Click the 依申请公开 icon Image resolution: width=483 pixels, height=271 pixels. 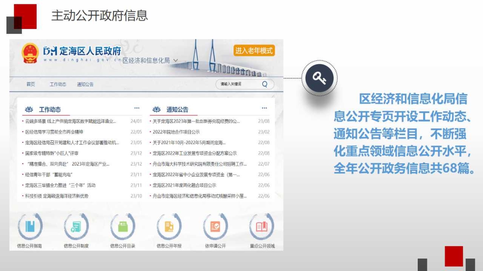(216, 227)
